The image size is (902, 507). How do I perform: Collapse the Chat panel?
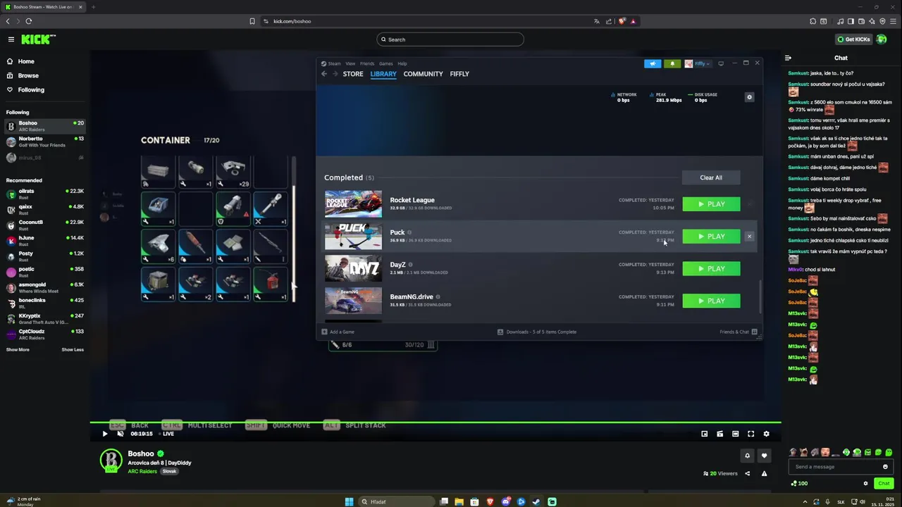pos(788,58)
